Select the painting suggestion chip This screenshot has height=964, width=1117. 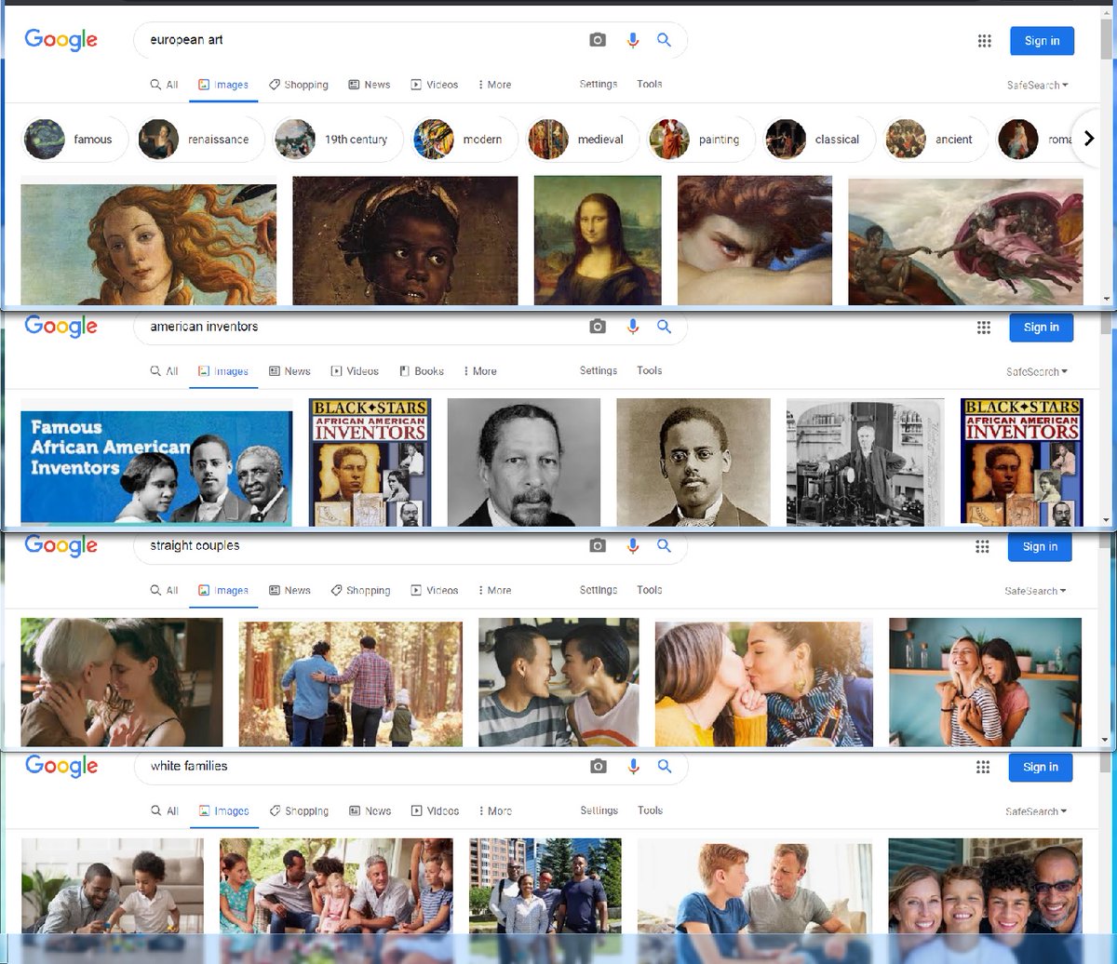pos(702,140)
